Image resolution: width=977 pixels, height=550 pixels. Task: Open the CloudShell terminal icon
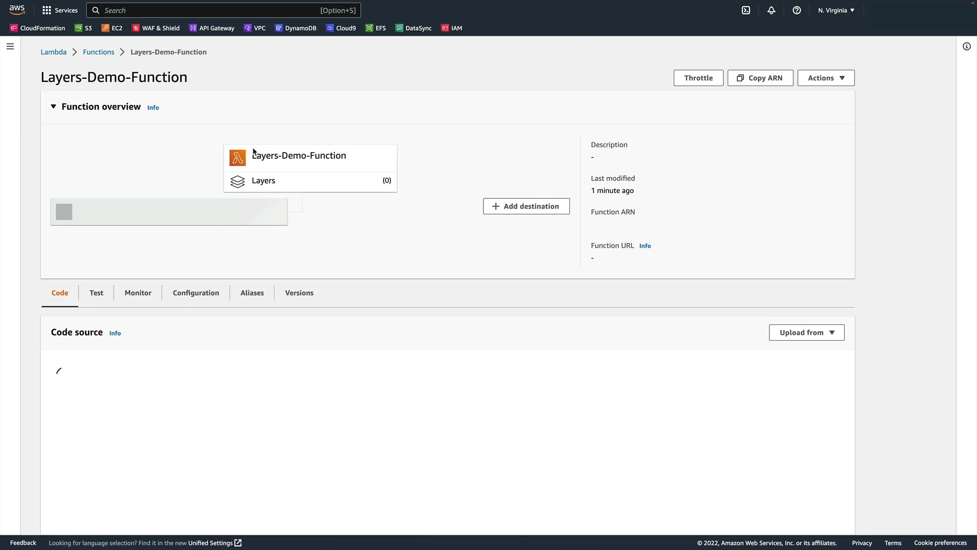(746, 10)
